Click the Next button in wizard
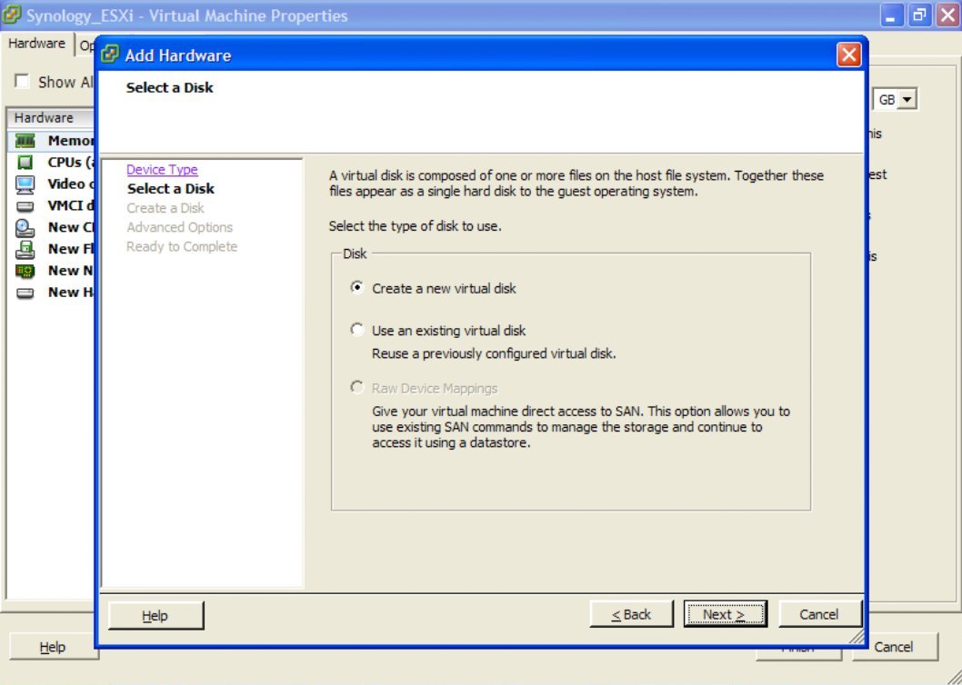Screen dimensions: 962x685 726,614
